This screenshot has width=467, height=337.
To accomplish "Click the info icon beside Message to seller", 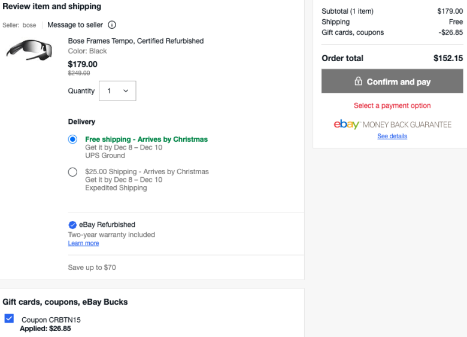I will tap(112, 25).
